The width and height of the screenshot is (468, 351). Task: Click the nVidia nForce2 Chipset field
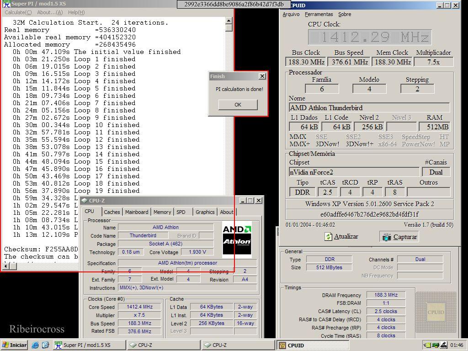[x=354, y=172]
